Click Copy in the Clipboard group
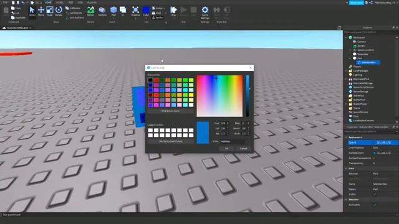Viewport: 399px width, 224px height. (x=16, y=8)
